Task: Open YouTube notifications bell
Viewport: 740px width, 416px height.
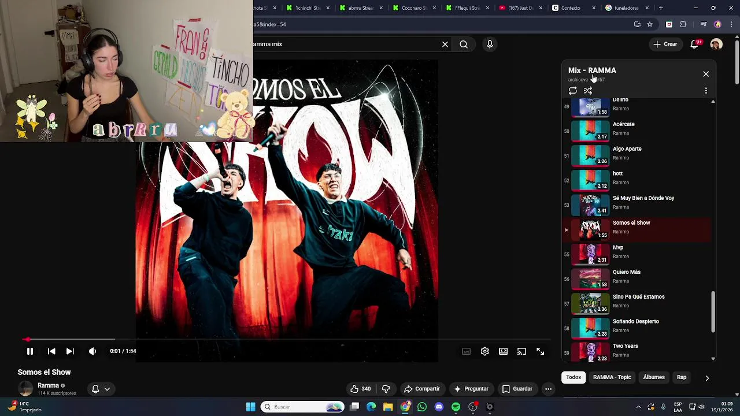Action: (695, 44)
